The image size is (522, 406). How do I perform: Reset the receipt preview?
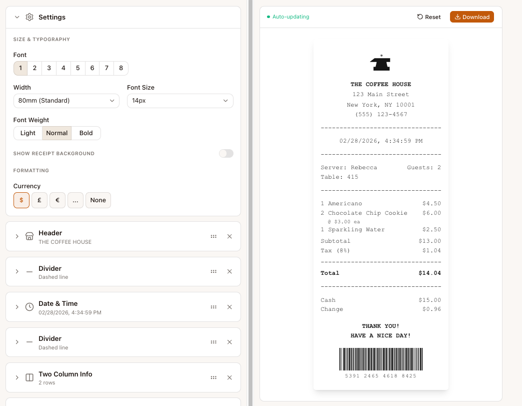429,17
